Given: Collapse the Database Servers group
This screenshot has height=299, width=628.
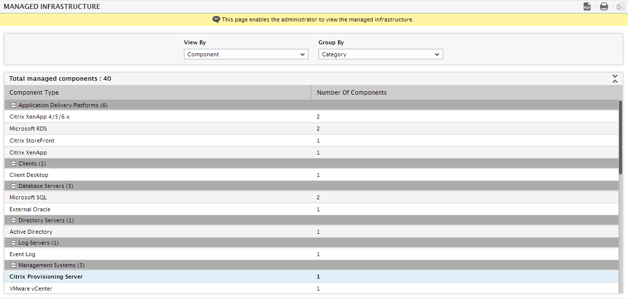Looking at the screenshot, I should tap(13, 186).
